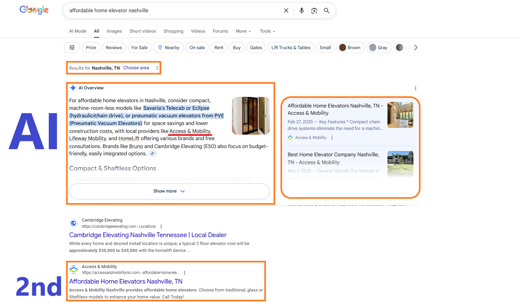519x302 pixels.
Task: Switch to Shopping tab
Action: (x=173, y=31)
